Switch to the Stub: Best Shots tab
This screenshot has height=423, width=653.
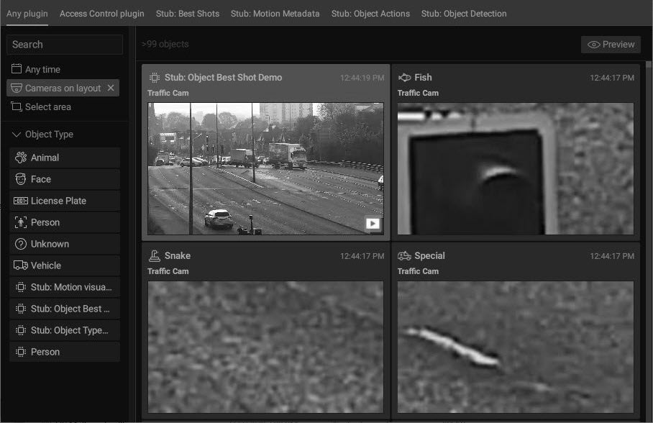pyautogui.click(x=187, y=13)
